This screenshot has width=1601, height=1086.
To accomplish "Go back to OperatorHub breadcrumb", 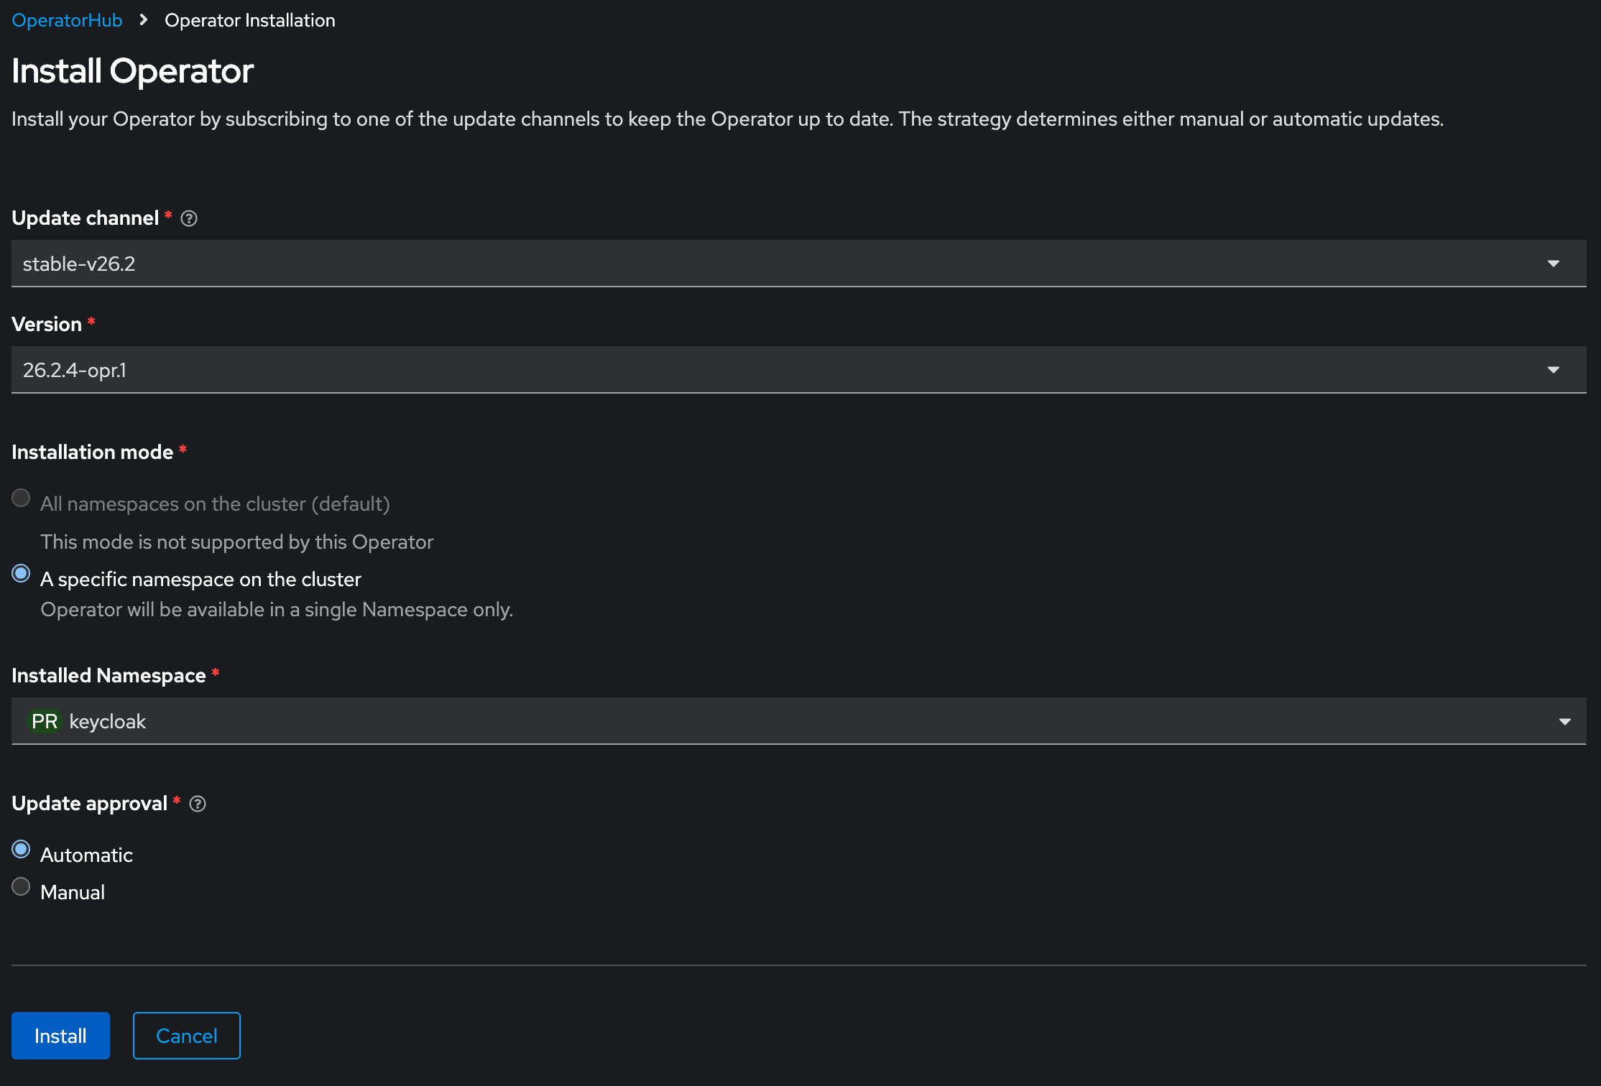I will [67, 20].
